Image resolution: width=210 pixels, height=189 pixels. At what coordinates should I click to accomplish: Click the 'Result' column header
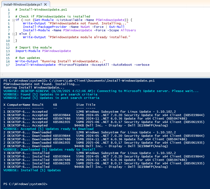(x=38, y=105)
